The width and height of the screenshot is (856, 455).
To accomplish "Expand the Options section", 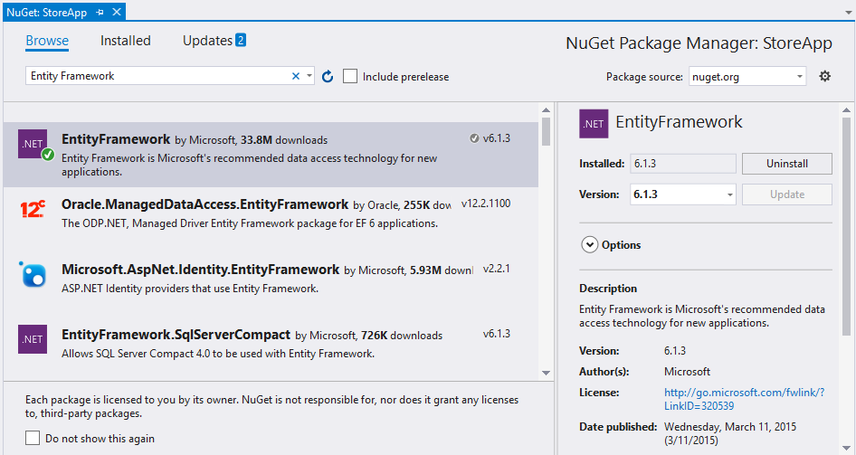I will (x=590, y=244).
